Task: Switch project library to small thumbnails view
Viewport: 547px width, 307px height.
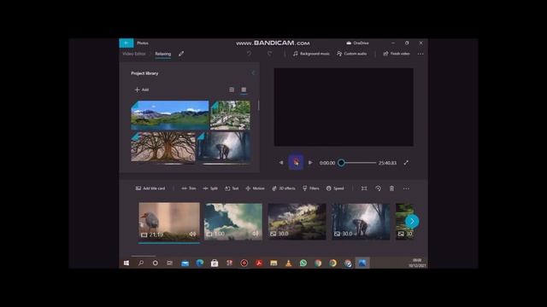Action: (x=244, y=90)
